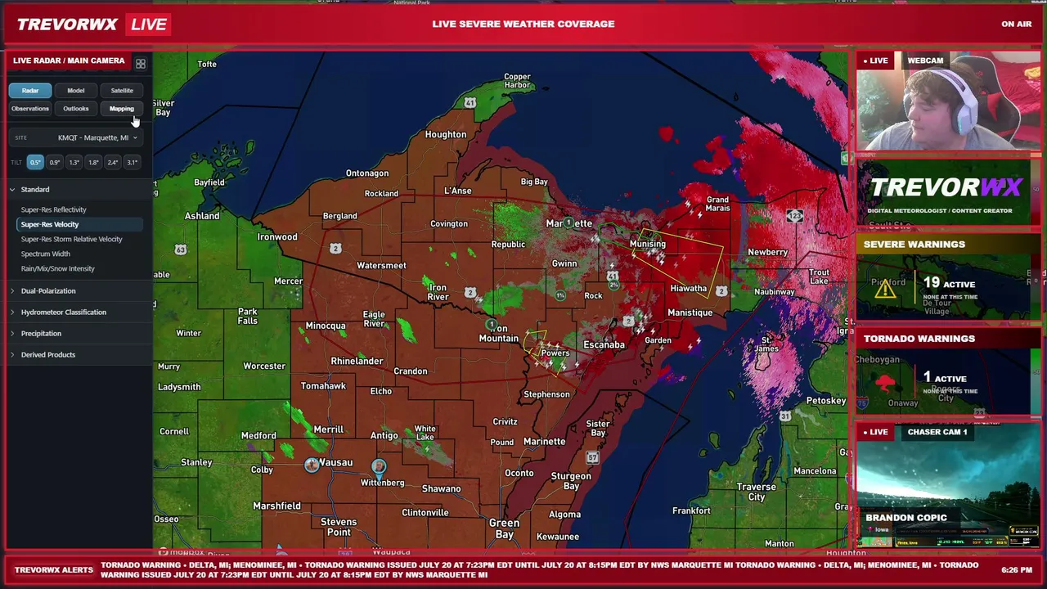Open the panel layout grid icon

[141, 64]
